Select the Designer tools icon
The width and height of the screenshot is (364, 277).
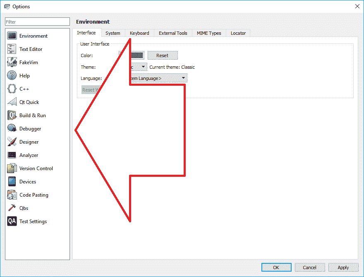(12, 142)
